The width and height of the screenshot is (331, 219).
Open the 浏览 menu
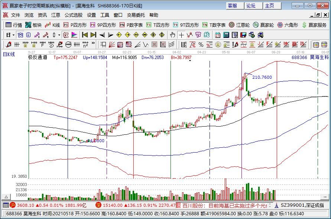pyautogui.click(x=29, y=15)
